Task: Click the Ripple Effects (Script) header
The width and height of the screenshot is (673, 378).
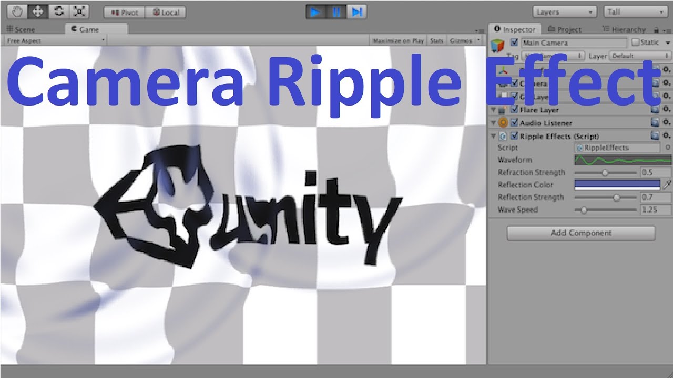Action: pos(559,136)
